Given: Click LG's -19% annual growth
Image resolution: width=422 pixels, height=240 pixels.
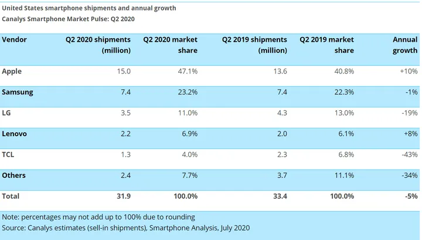Looking at the screenshot, I should 410,113.
